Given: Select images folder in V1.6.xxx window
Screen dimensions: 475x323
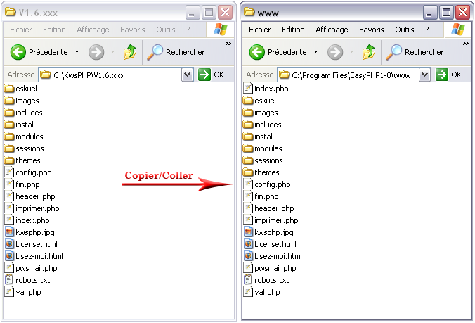Looking at the screenshot, I should click(22, 101).
